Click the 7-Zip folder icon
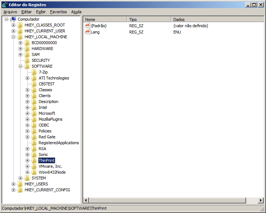This screenshot has width=266, height=213. point(34,72)
